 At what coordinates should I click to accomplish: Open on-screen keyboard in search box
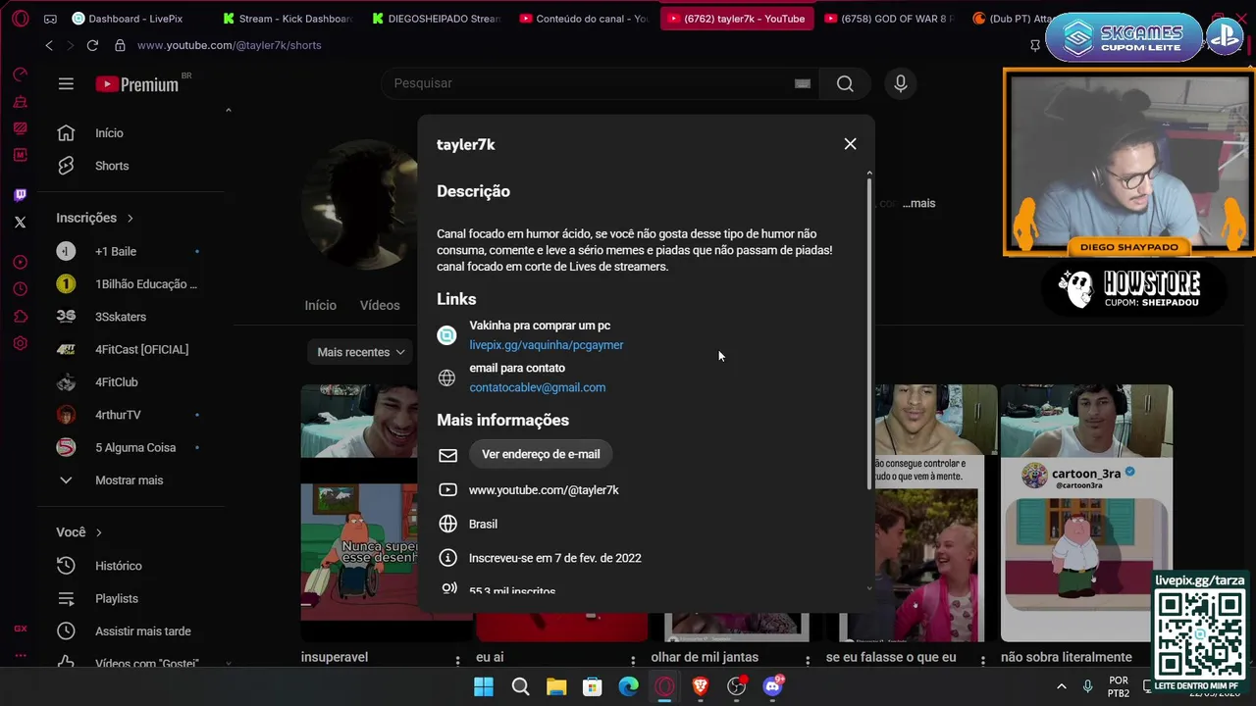[803, 84]
